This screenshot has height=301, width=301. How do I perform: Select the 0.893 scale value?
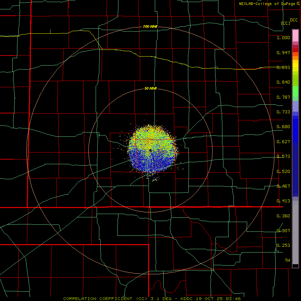tap(283, 67)
